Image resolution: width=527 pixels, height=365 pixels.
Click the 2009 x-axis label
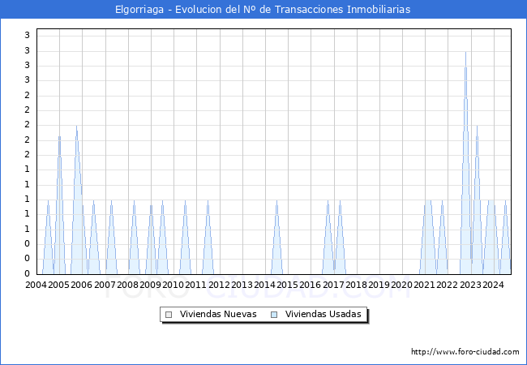tap(150, 285)
